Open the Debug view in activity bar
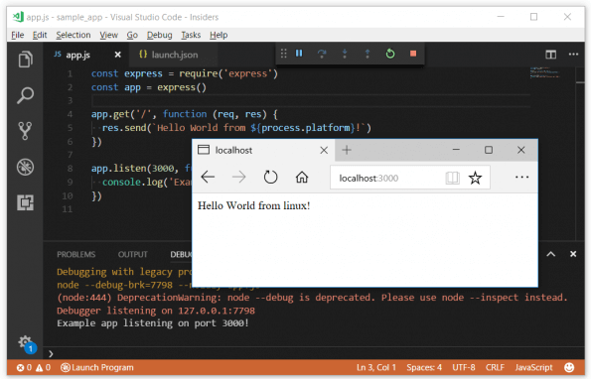Viewport: 591px width, 379px height. (x=25, y=167)
